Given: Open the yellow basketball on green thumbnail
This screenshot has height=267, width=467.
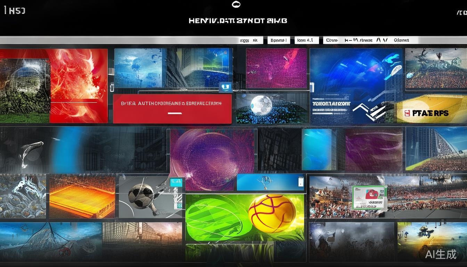Looking at the screenshot, I should point(272,213).
